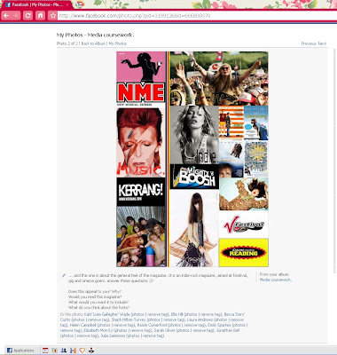Follow the Back to Album link
Image resolution: width=337 pixels, height=355 pixels.
[x=93, y=43]
